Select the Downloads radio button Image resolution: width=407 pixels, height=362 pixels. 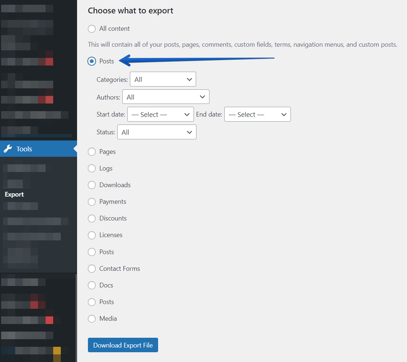click(92, 185)
